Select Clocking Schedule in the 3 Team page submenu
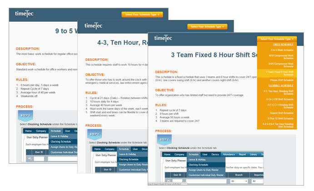 click(x=206, y=165)
